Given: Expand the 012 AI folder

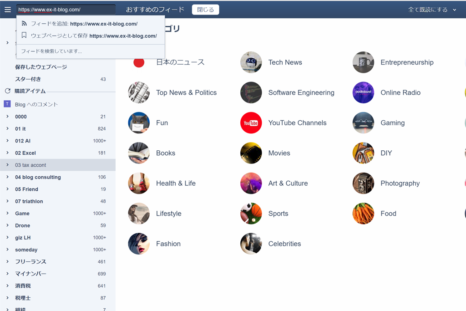Looking at the screenshot, I should [x=8, y=141].
